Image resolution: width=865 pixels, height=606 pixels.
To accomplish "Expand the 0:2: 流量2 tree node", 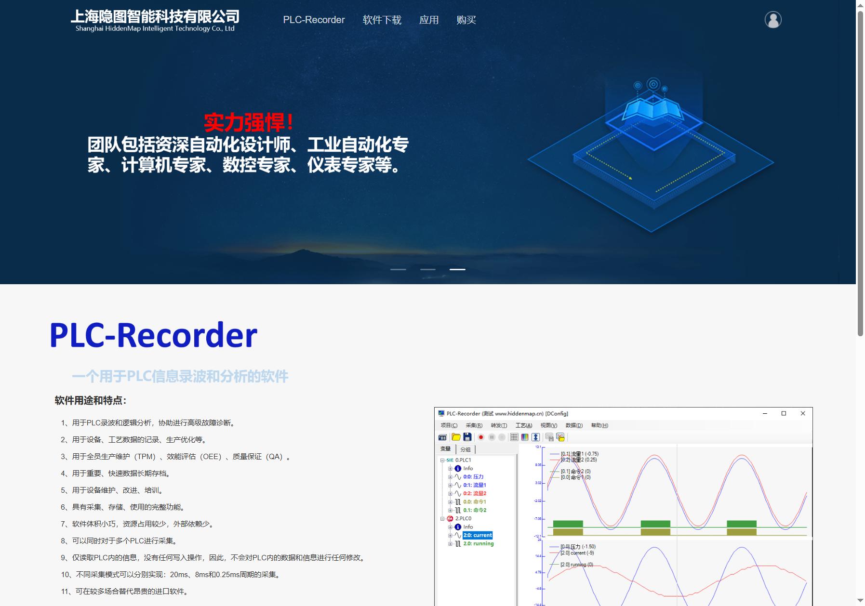I will point(450,493).
